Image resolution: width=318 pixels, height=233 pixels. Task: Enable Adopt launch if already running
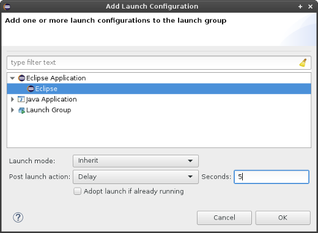click(x=77, y=191)
